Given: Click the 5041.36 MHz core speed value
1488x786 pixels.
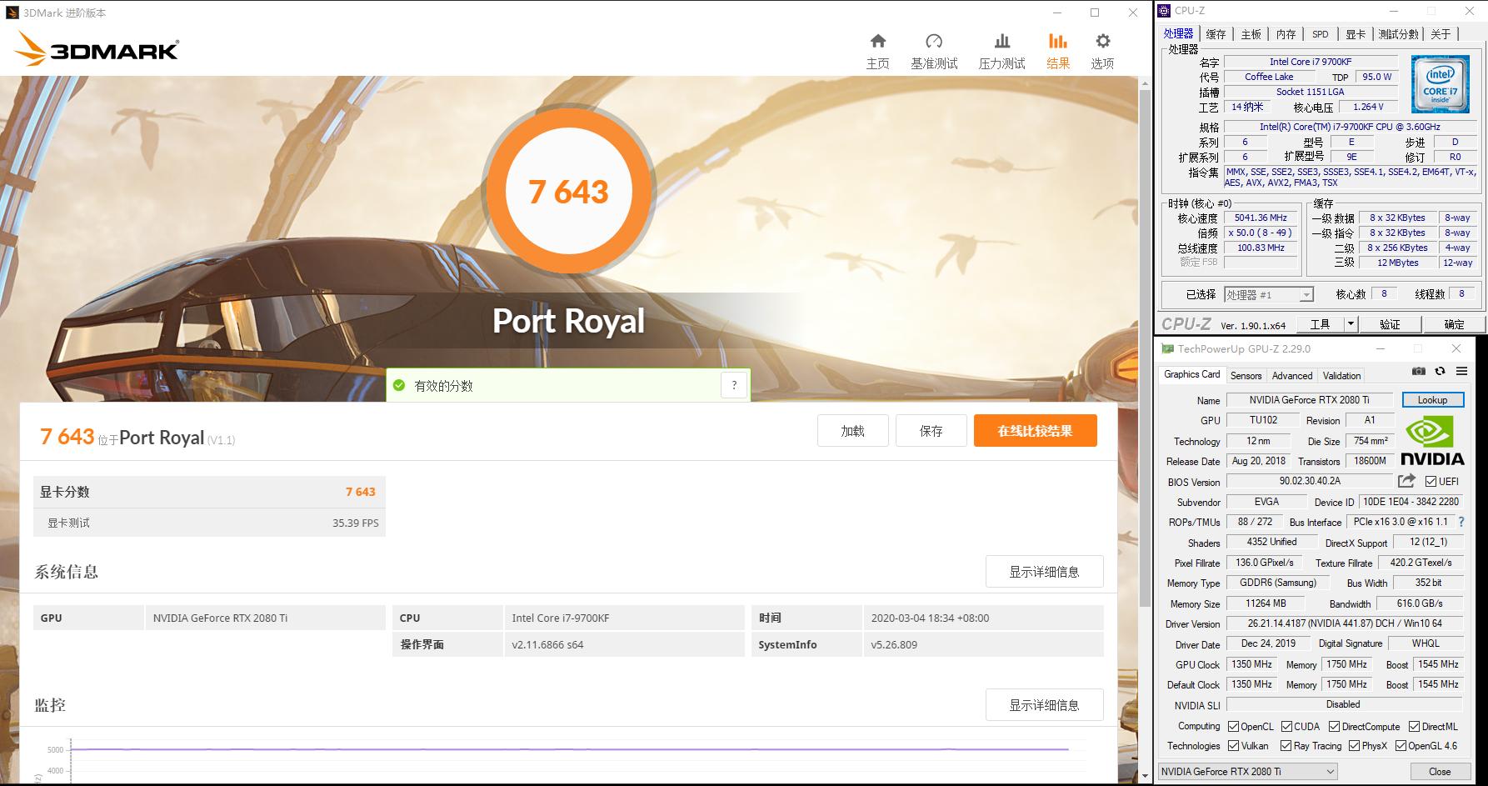Looking at the screenshot, I should [x=1261, y=218].
